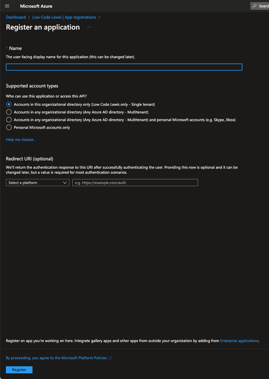Select Personal Microsoft accounts only

[x=9, y=127]
